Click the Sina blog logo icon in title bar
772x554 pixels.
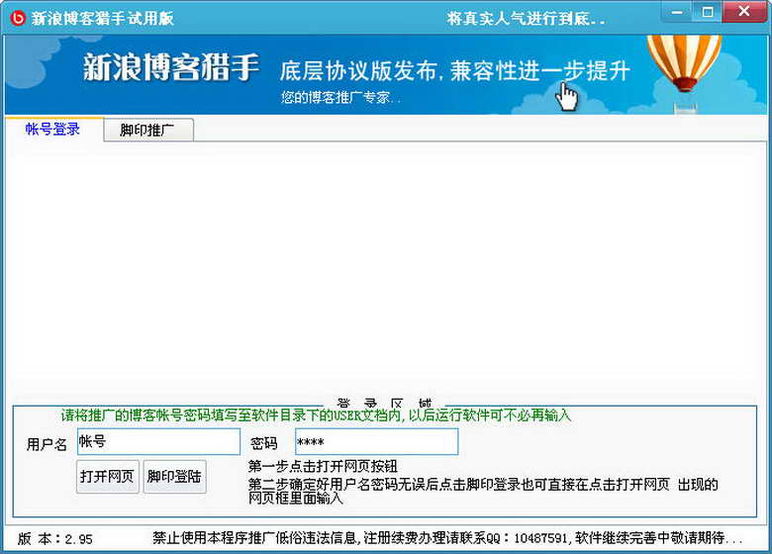[18, 18]
